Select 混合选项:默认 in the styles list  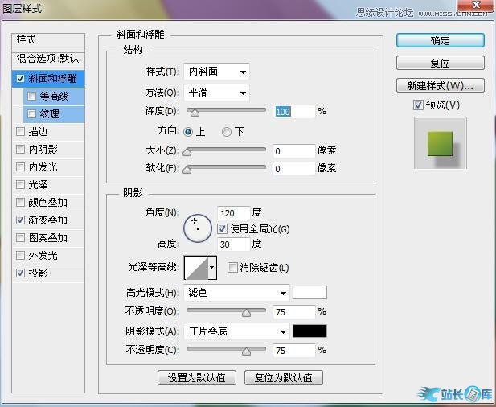(x=48, y=59)
